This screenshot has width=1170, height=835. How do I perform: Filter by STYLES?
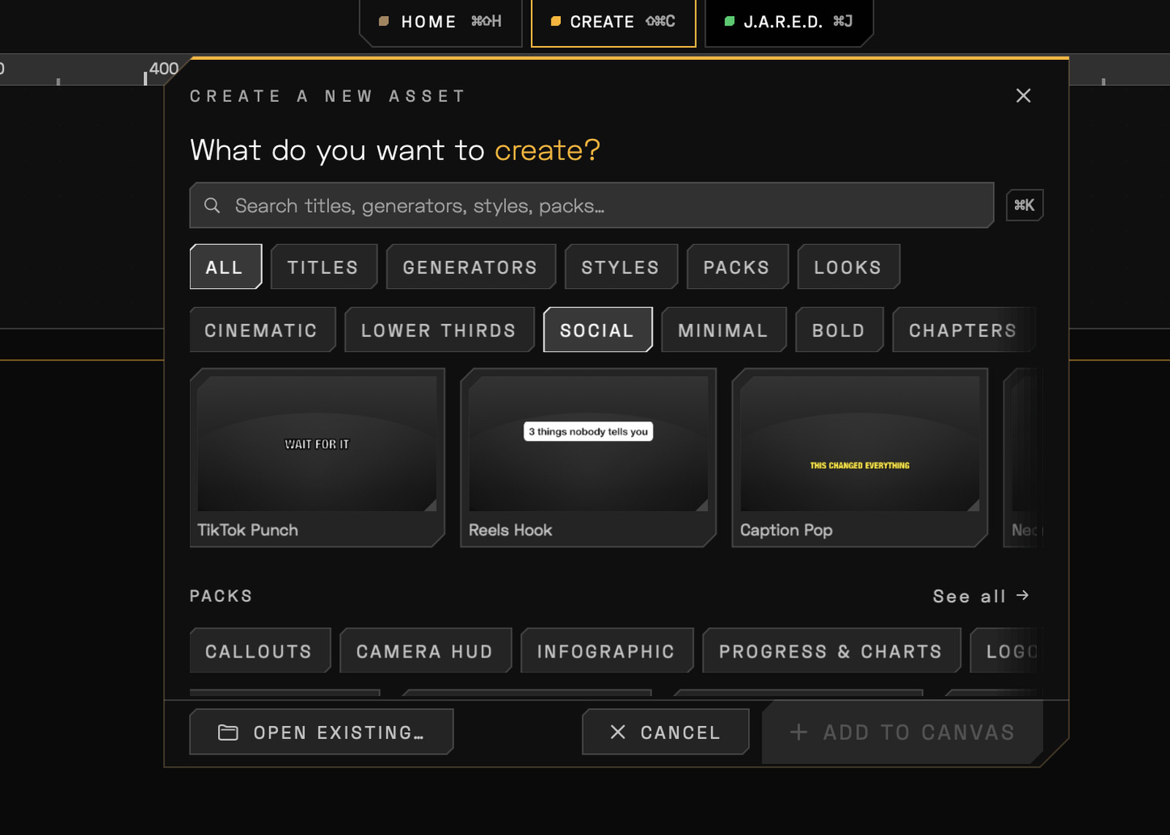click(621, 267)
